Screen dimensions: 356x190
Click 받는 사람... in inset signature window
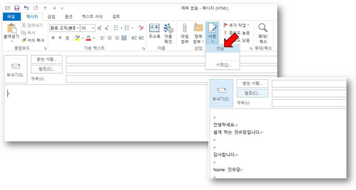(253, 83)
